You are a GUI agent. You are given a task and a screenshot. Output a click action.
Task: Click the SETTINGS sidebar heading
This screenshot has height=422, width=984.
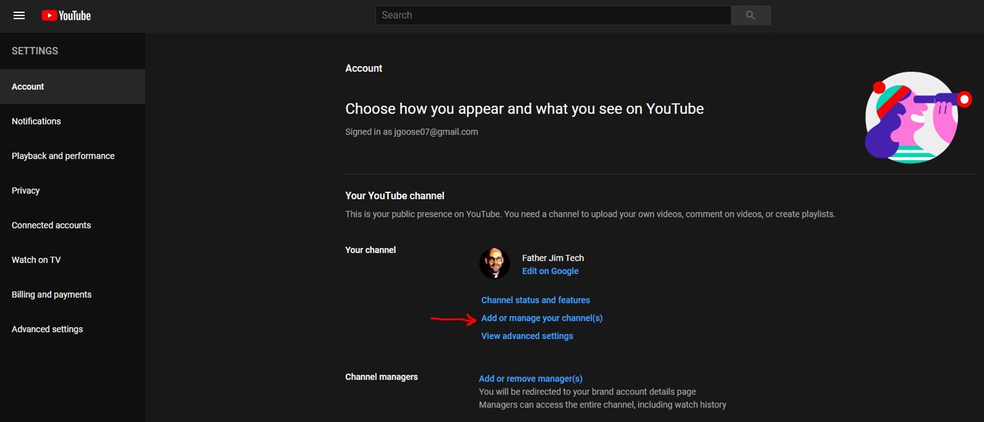click(35, 51)
